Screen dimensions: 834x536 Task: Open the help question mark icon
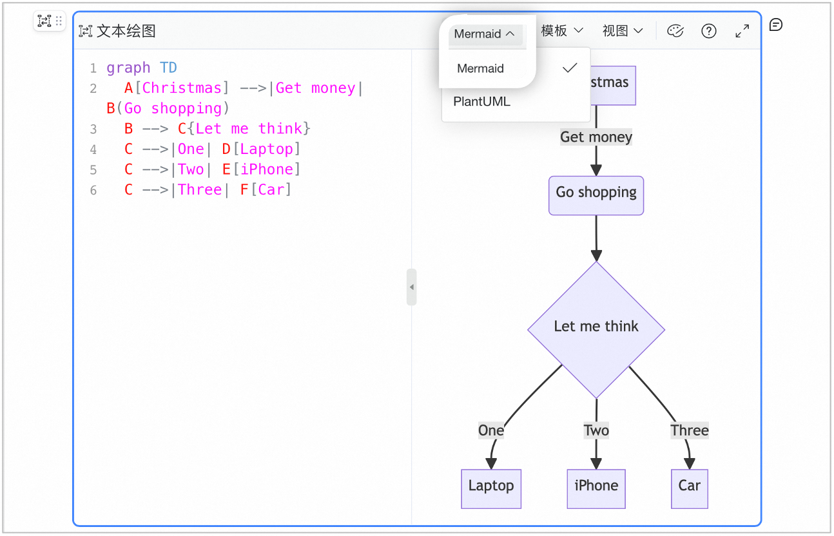pos(709,31)
